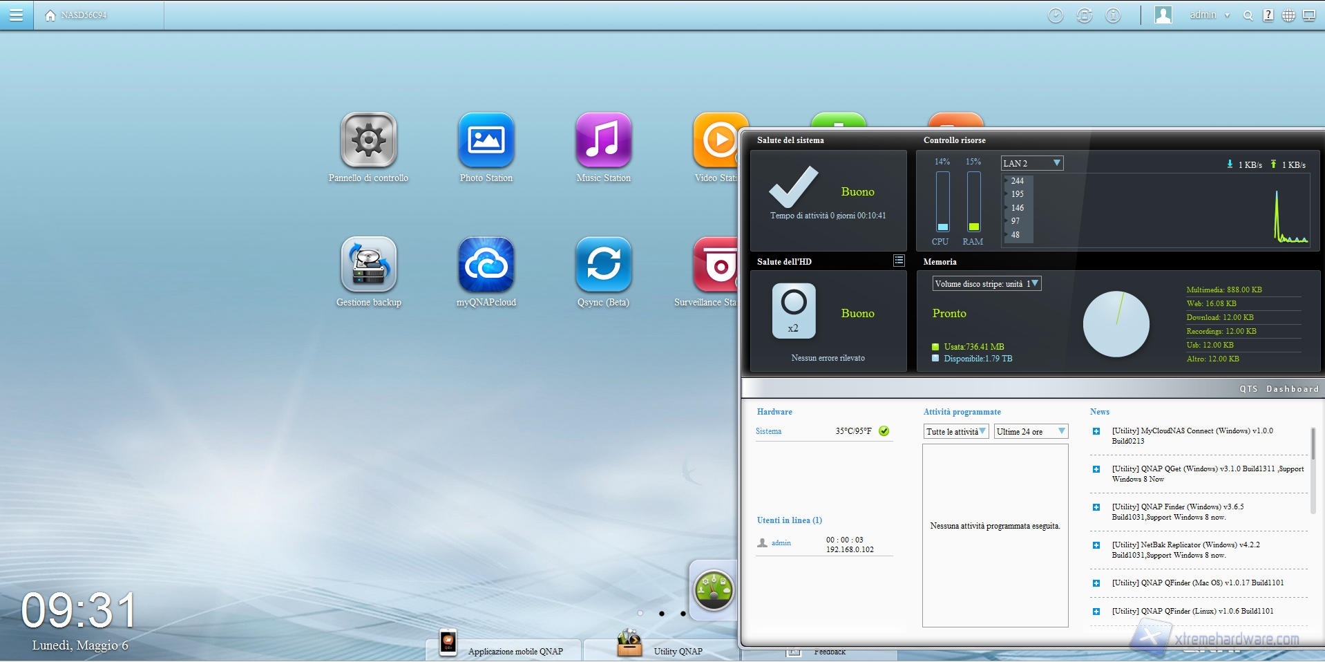1325x662 pixels.
Task: Launch Photo Station
Action: tap(486, 140)
